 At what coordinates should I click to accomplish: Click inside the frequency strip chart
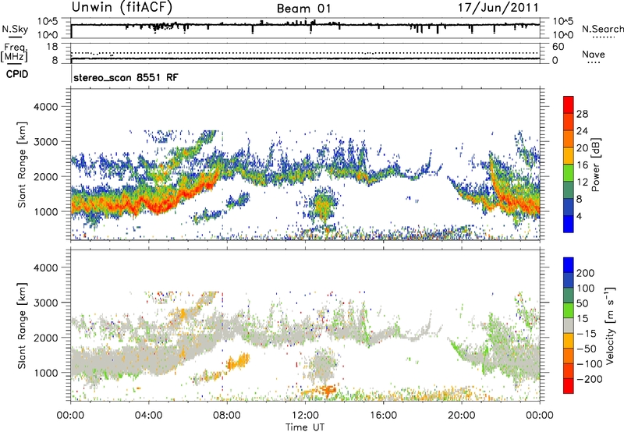pyautogui.click(x=305, y=53)
